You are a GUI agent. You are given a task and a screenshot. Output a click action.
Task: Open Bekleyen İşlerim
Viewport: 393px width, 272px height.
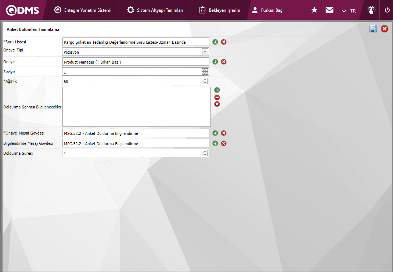pos(220,10)
